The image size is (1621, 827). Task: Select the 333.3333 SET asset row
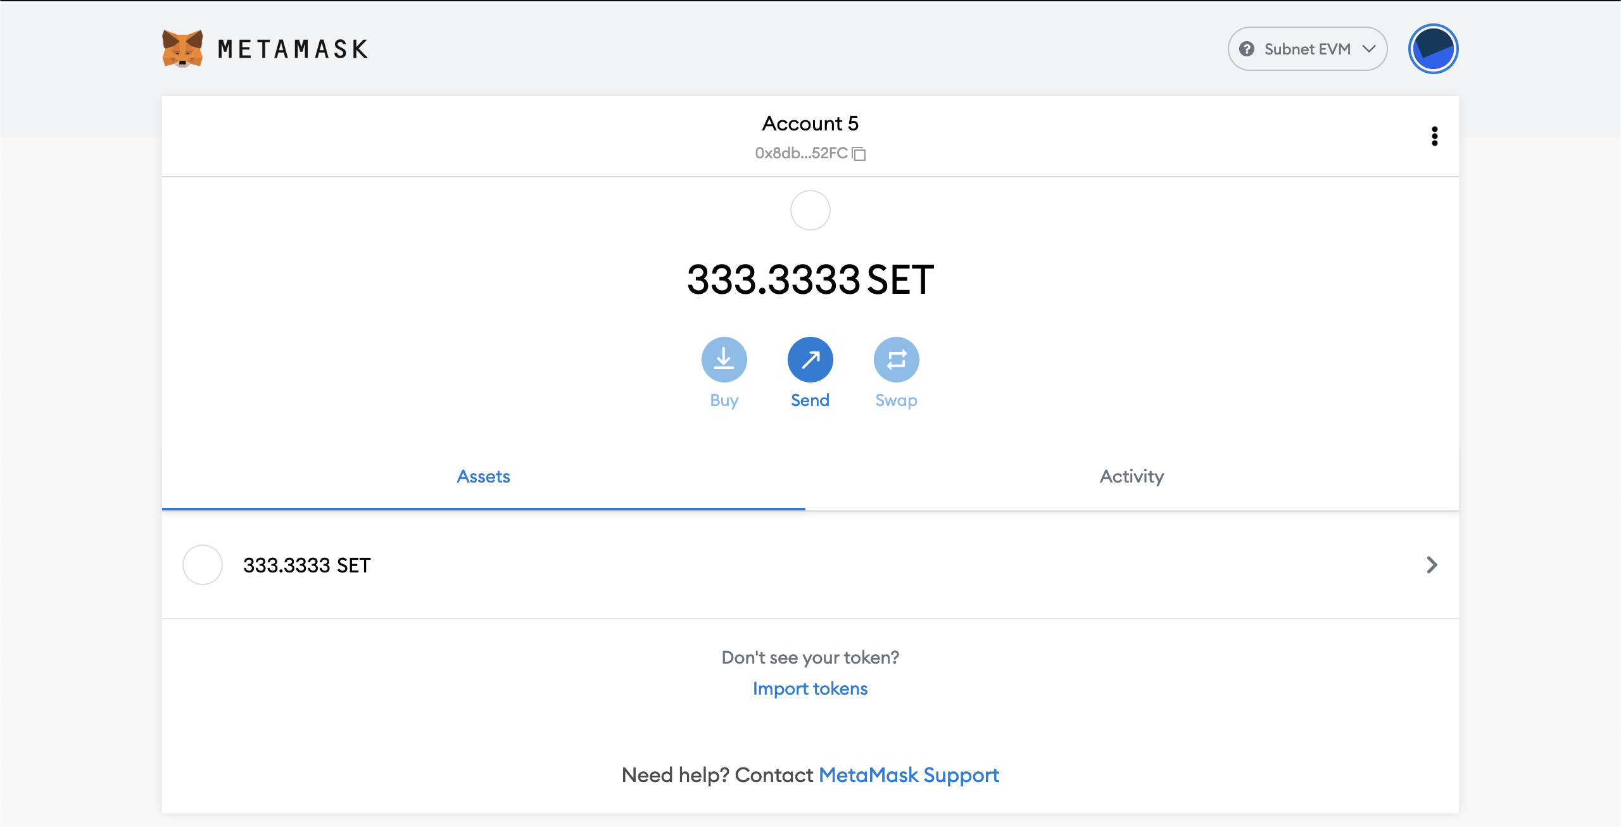click(810, 565)
